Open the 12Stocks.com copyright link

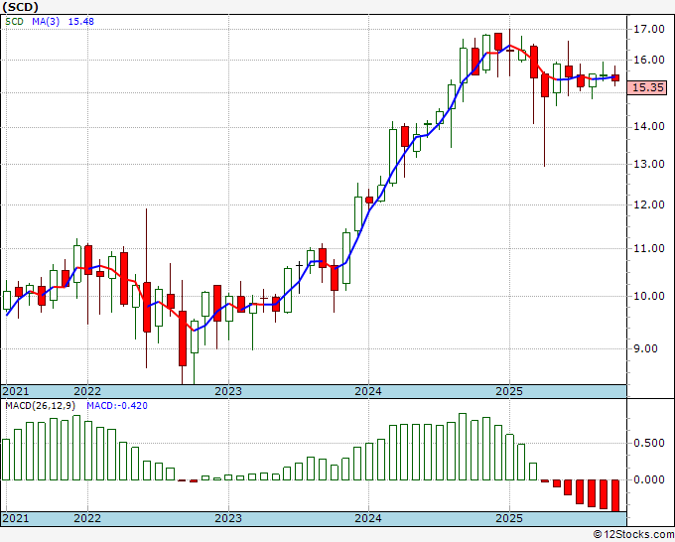tap(633, 535)
